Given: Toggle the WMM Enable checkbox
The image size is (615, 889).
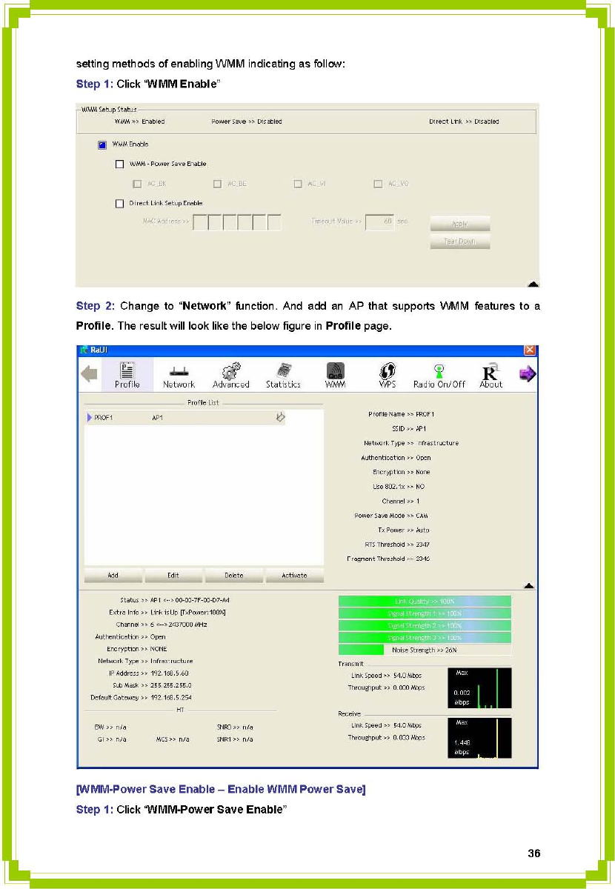Looking at the screenshot, I should (102, 144).
